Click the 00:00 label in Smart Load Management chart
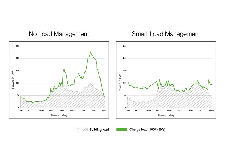The width and height of the screenshot is (225, 158). [127, 111]
